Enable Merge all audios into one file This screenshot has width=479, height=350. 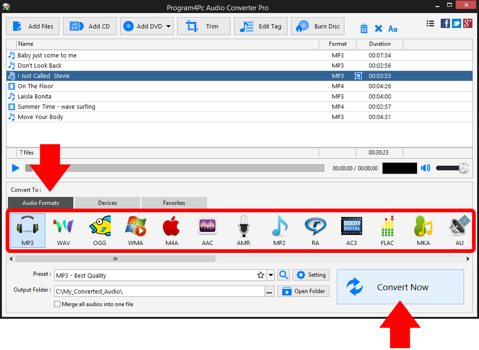[x=57, y=304]
